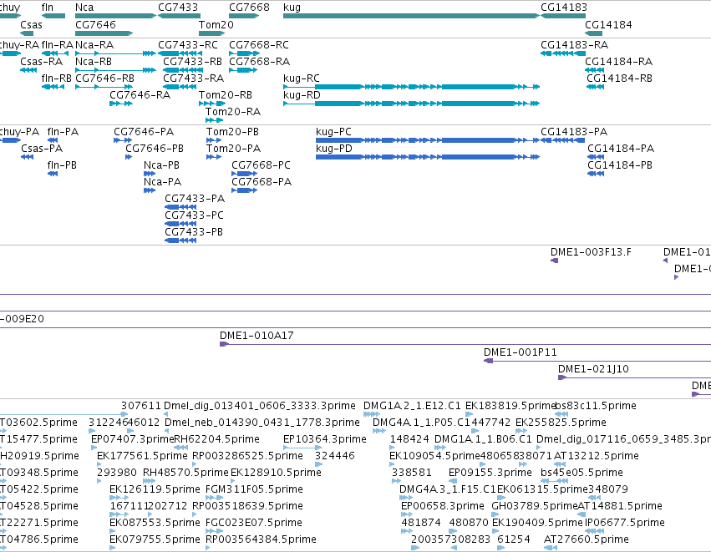Click the CG7433-PB protein glyph
Image resolution: width=711 pixels, height=552 pixels.
click(x=180, y=241)
